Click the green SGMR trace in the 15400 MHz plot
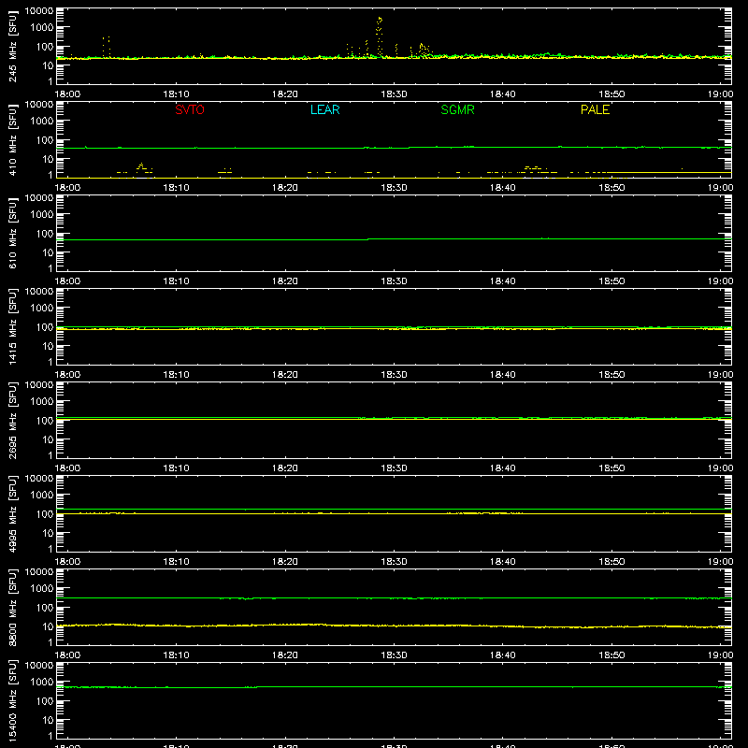This screenshot has height=748, width=748. coord(394,687)
